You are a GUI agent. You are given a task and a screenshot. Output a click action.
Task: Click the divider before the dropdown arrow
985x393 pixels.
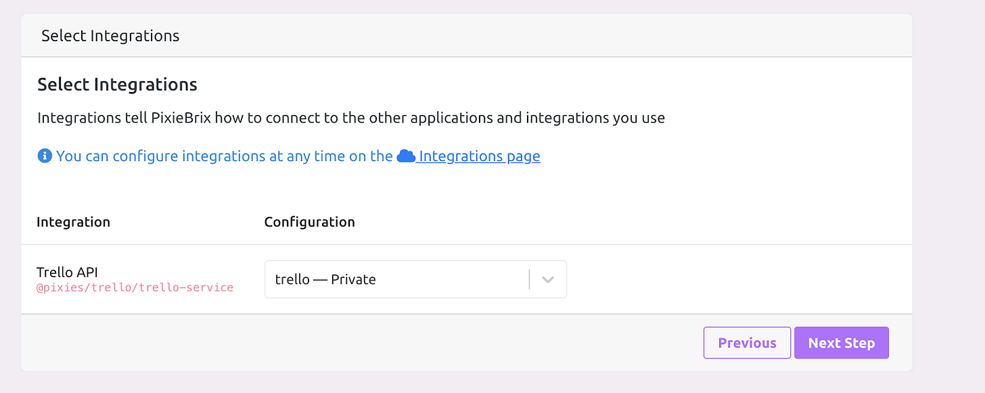coord(529,279)
